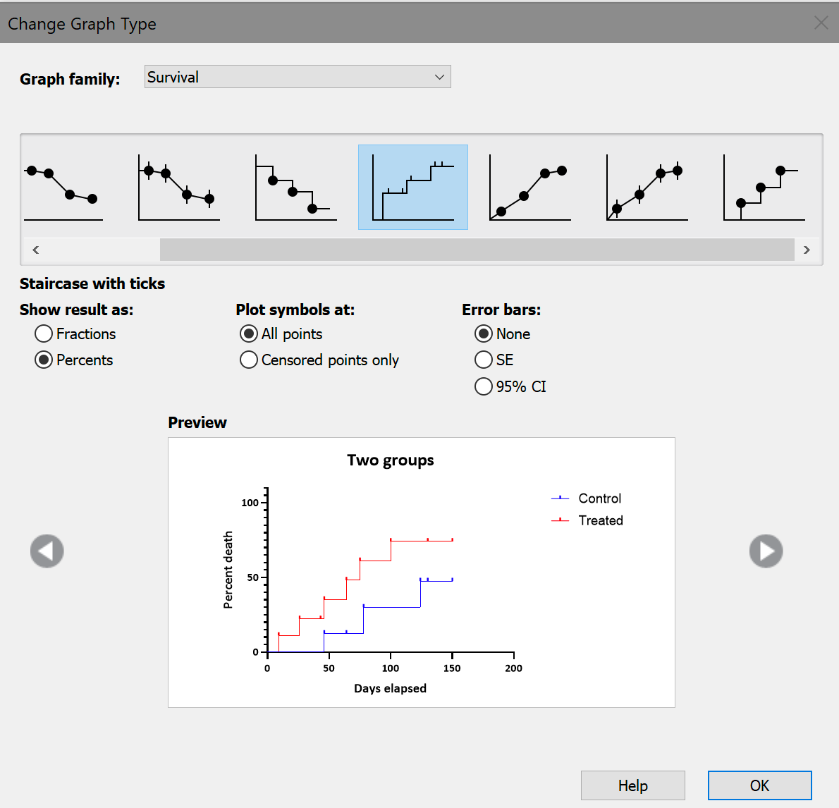This screenshot has width=839, height=808.
Task: Open the Graph family dropdown
Action: pos(298,77)
